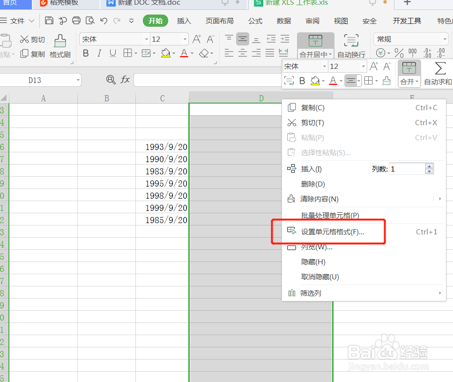This screenshot has width=453, height=382.
Task: Expand 清除内容(N) submenu arrow
Action: (x=440, y=199)
